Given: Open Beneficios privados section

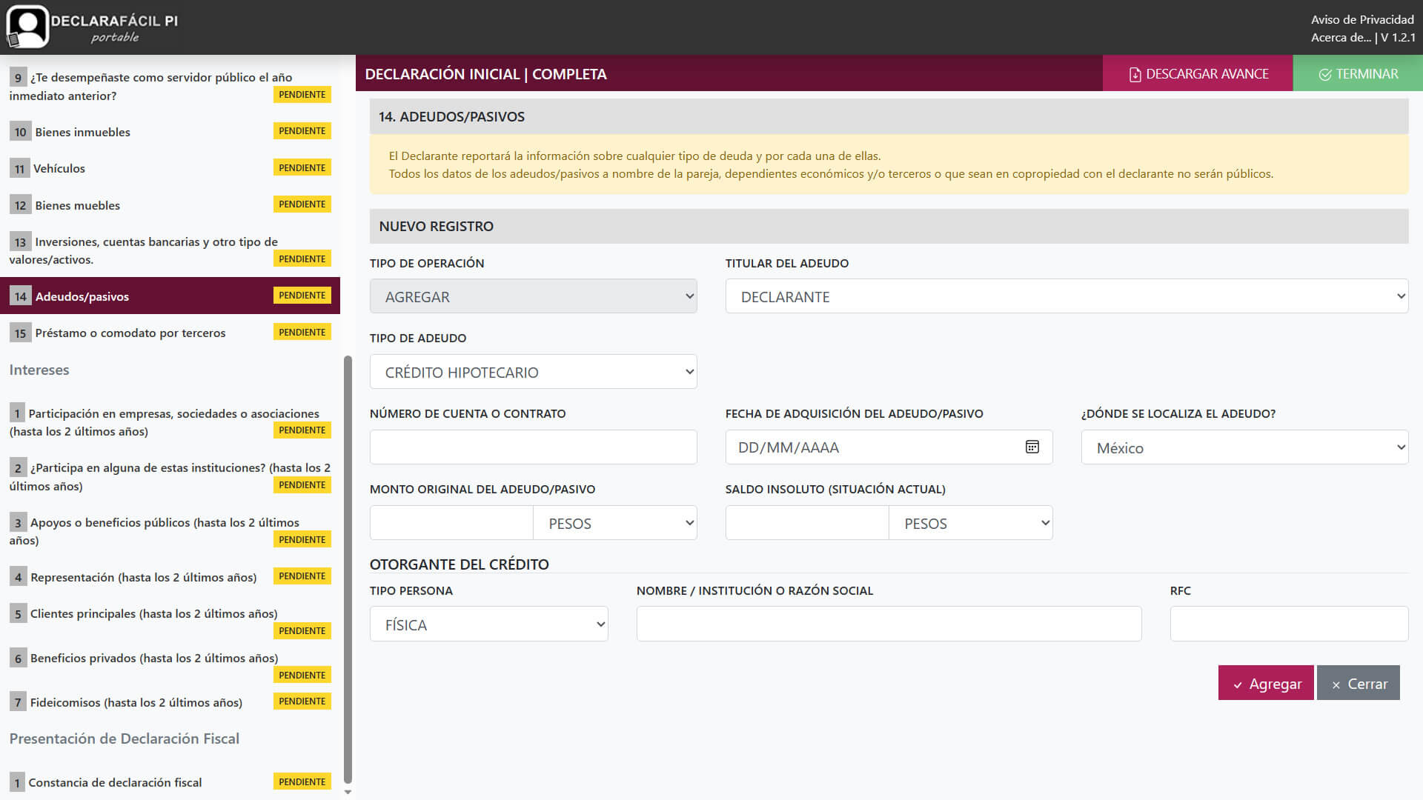Looking at the screenshot, I should click(x=170, y=666).
